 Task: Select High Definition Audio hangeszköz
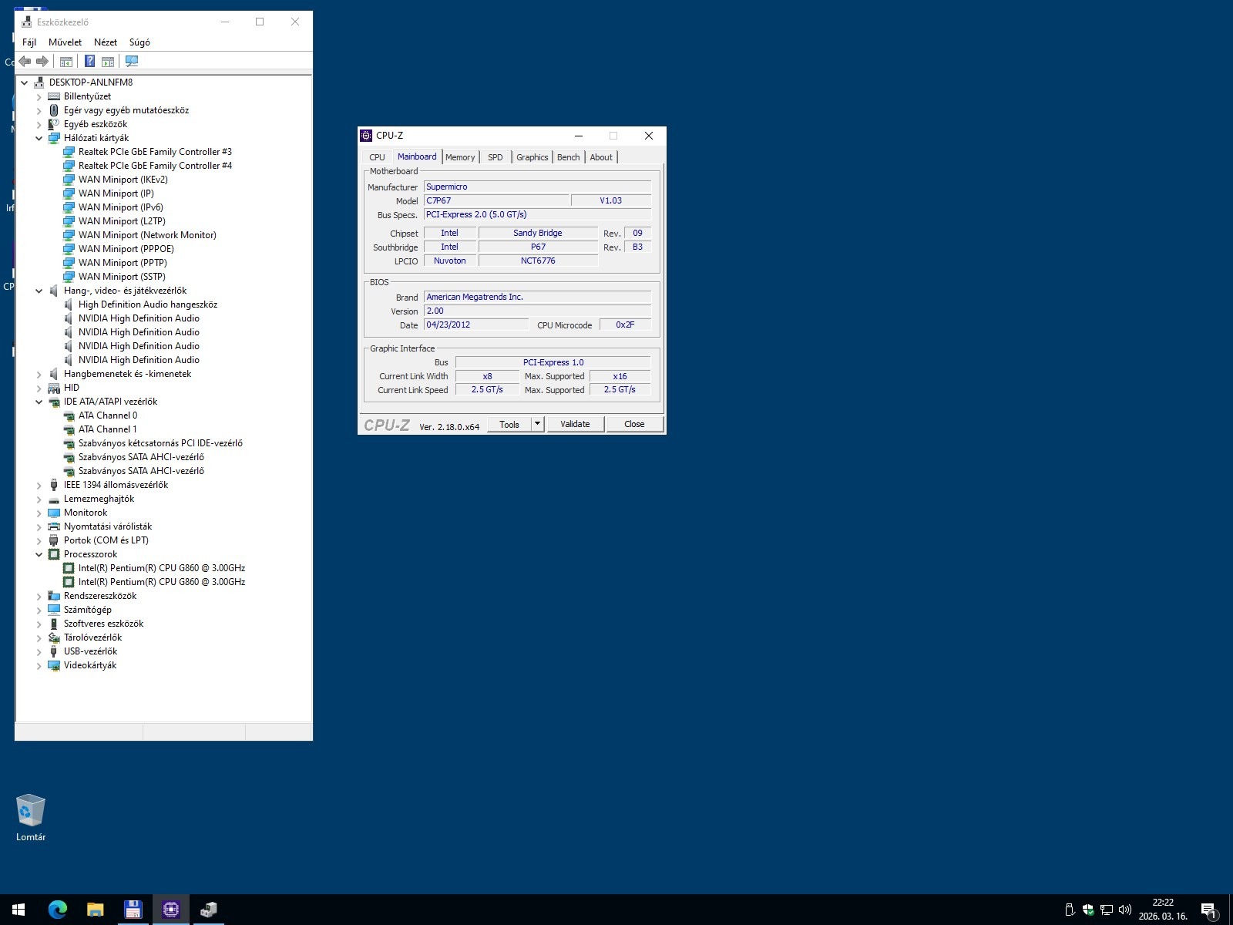(x=147, y=304)
